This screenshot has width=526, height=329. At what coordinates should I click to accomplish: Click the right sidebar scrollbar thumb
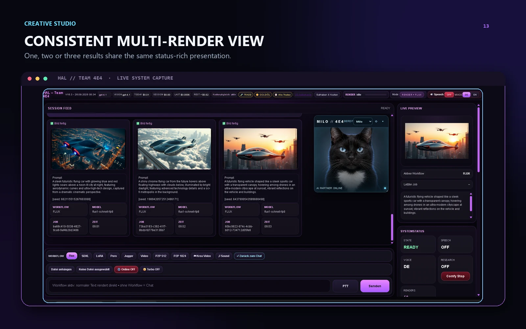[478, 140]
